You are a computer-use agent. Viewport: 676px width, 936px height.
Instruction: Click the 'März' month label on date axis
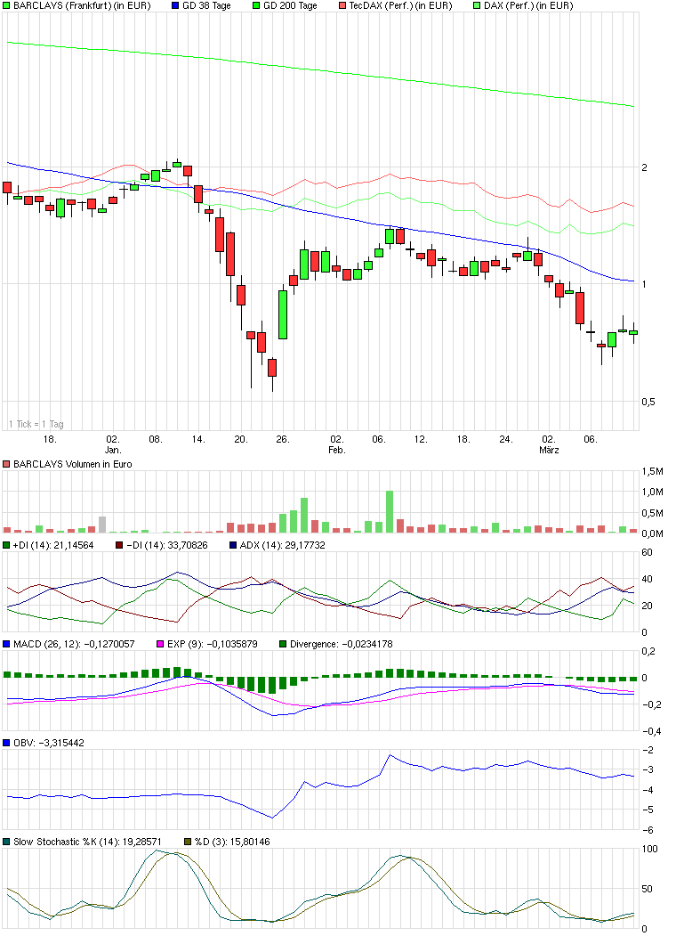click(549, 451)
